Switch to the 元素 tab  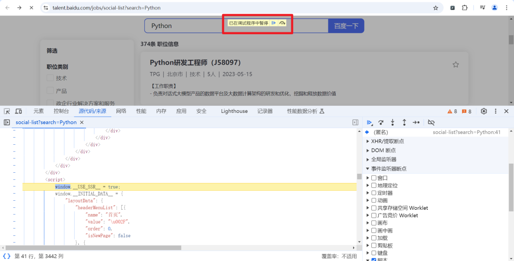tap(39, 112)
